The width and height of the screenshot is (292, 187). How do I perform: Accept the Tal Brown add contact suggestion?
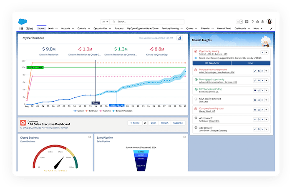[x=254, y=120]
